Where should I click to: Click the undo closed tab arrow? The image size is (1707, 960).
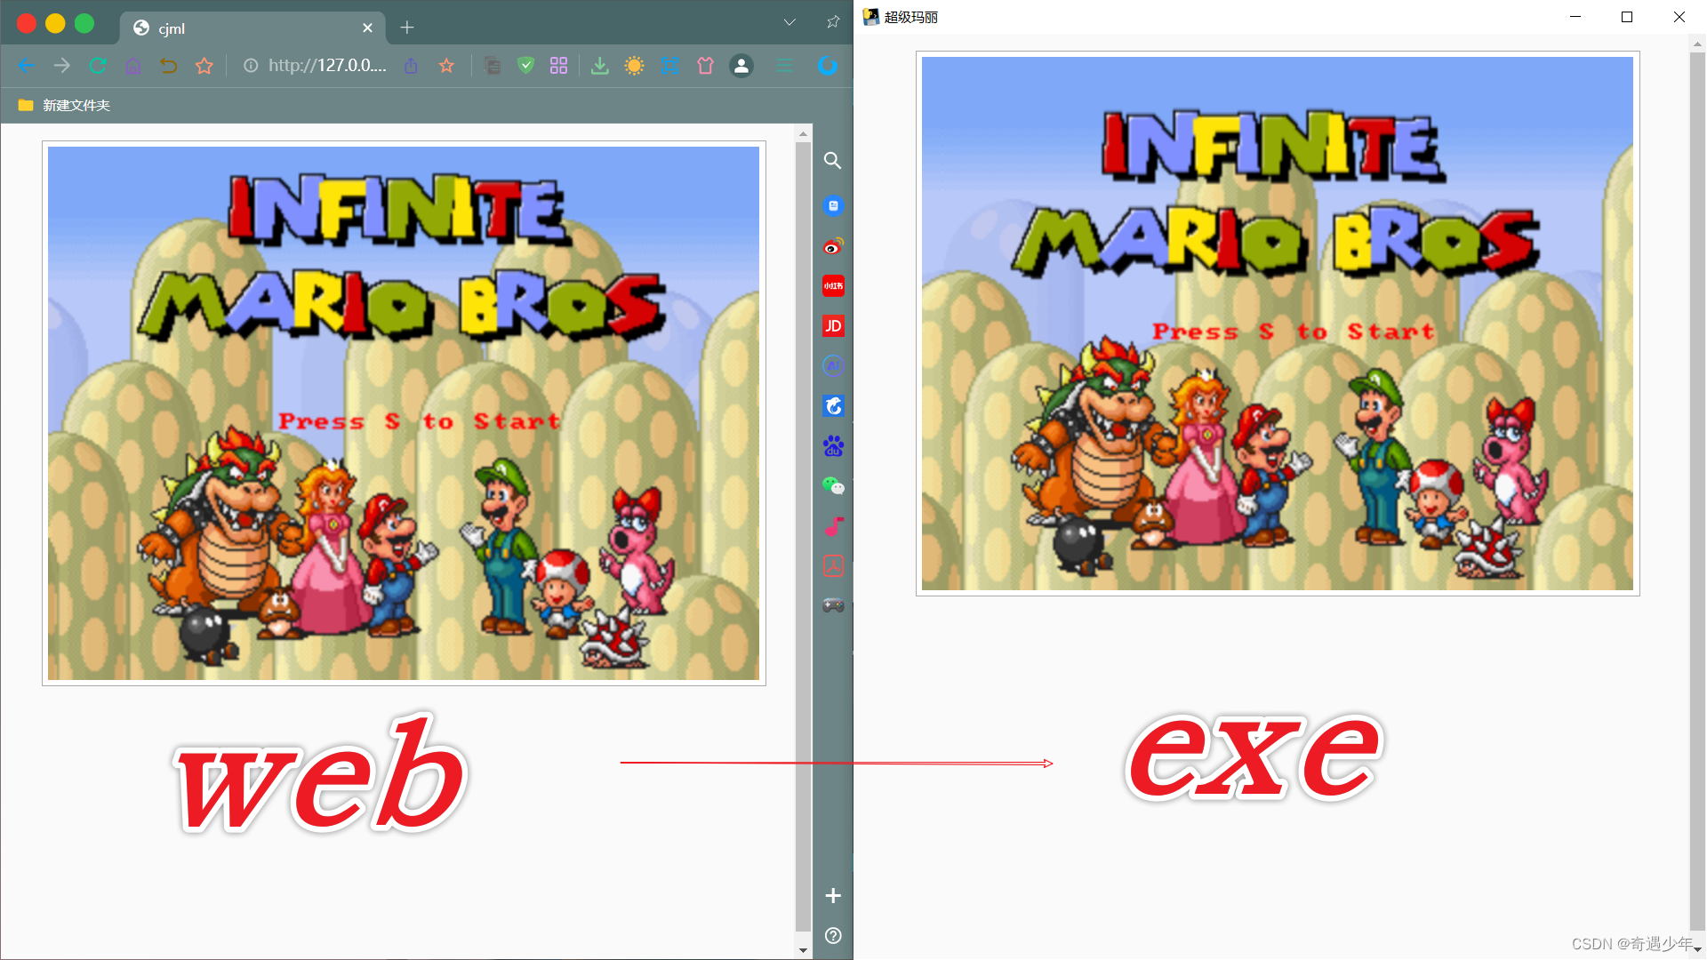168,66
